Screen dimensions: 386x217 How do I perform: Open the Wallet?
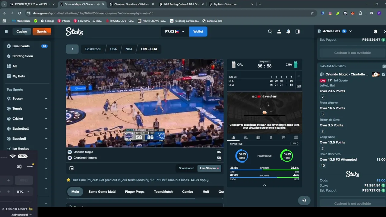[198, 31]
